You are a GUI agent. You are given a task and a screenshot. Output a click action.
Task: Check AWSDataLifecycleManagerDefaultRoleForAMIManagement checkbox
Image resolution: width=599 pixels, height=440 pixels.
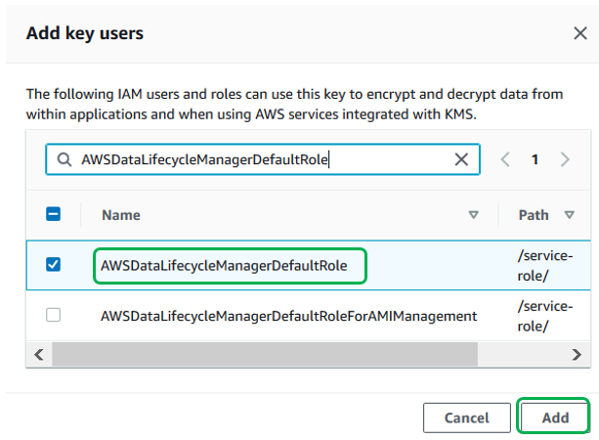click(53, 316)
